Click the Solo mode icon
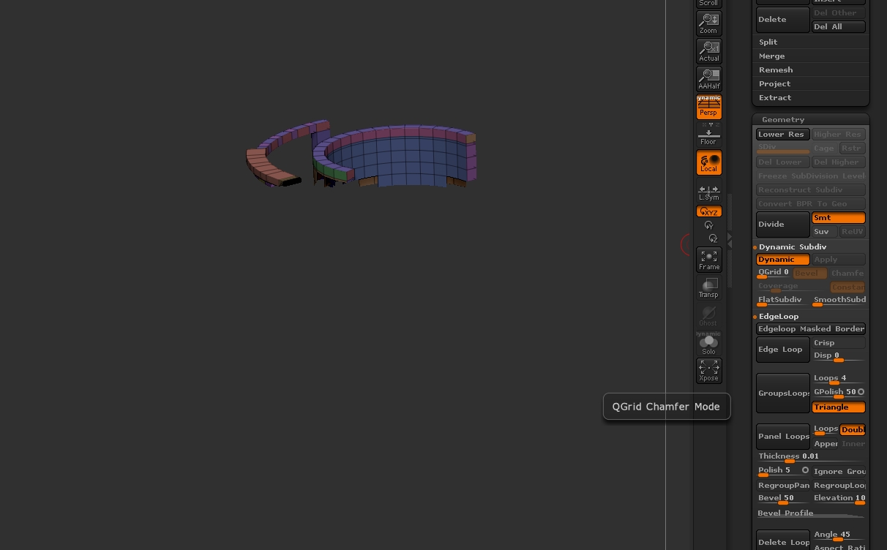Screen dimensions: 887x550 (x=708, y=343)
